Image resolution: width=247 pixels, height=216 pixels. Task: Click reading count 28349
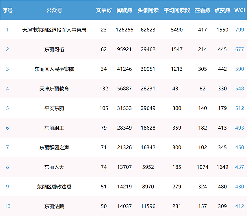(125, 128)
